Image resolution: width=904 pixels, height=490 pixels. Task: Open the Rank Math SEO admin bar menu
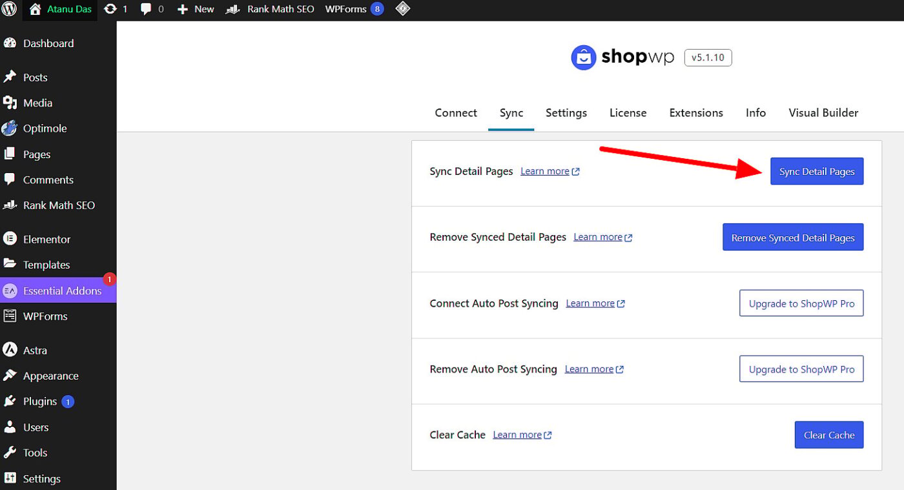click(x=269, y=9)
